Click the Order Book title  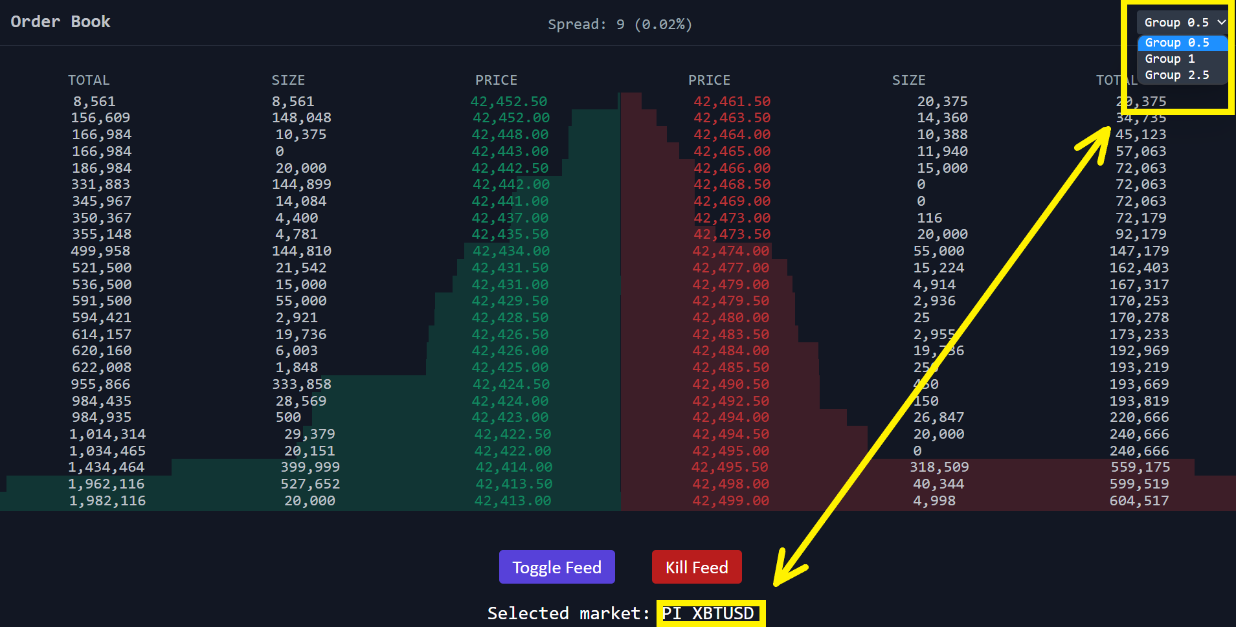point(60,21)
